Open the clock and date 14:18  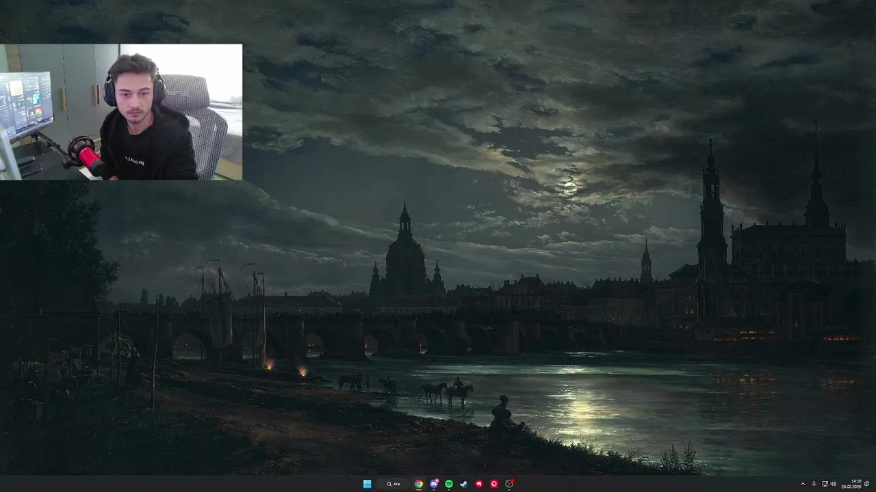[851, 484]
